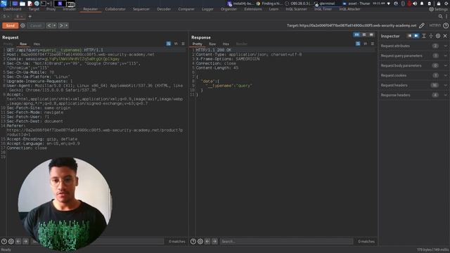This screenshot has height=253, width=450.
Task: Expand Request body parameters section
Action: (x=414, y=65)
